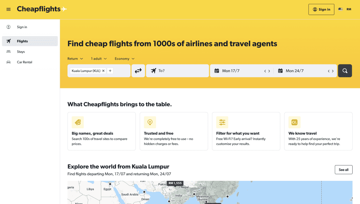The height and width of the screenshot is (204, 360).
Task: Remove Kuala Lumpur (KUL) with the X
Action: click(103, 70)
